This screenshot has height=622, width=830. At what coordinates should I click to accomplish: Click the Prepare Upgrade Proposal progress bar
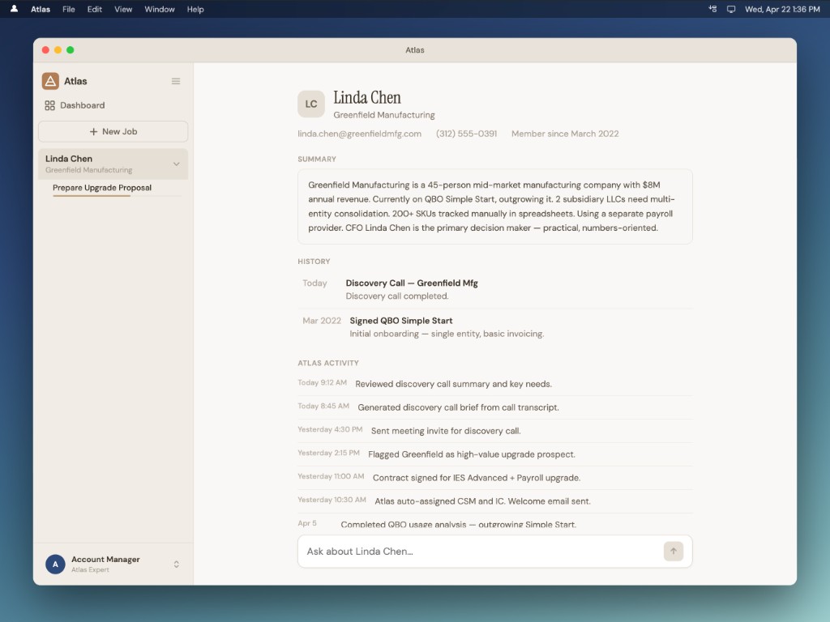(x=117, y=196)
